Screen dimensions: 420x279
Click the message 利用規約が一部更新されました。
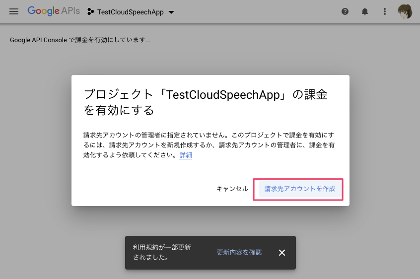(x=162, y=252)
